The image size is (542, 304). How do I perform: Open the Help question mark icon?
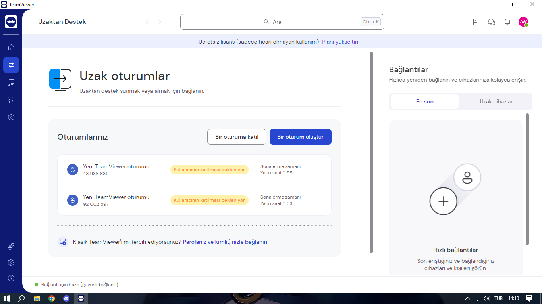coord(11,278)
